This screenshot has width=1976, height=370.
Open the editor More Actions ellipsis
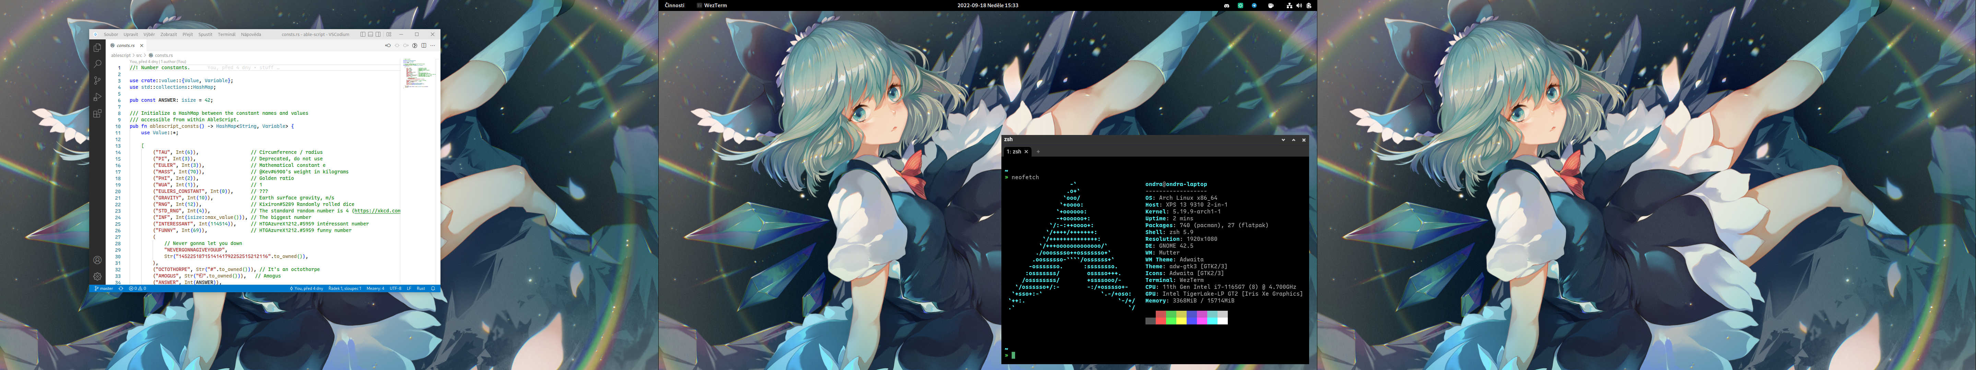tap(433, 46)
